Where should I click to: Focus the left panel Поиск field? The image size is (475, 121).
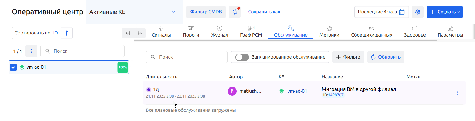click(x=82, y=51)
